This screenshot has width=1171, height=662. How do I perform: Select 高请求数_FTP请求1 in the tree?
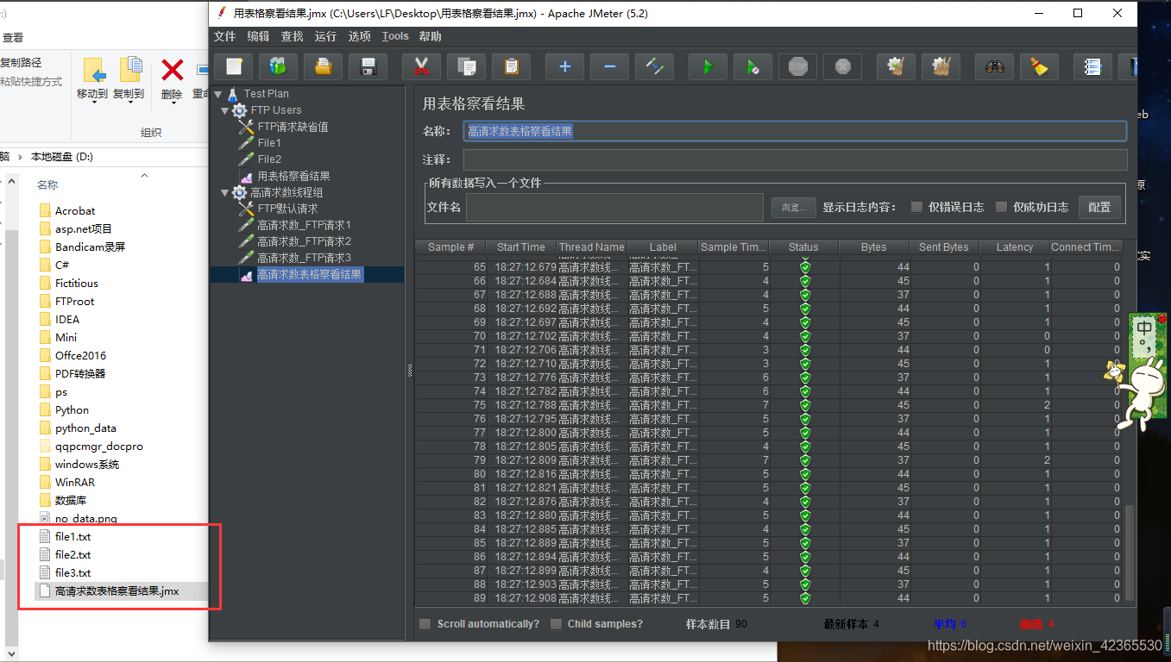pyautogui.click(x=304, y=225)
